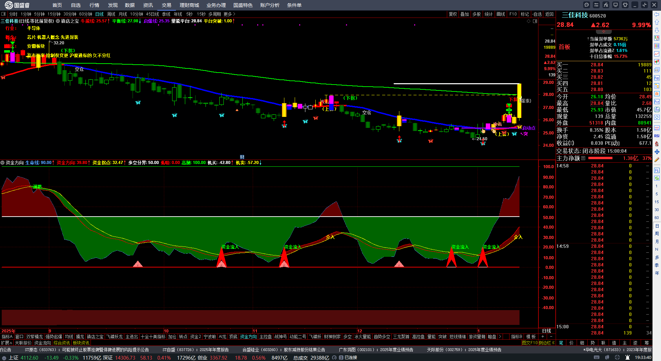Click the candlestick icon in status bar
Screen dimensions: 661x361
(x=607, y=358)
